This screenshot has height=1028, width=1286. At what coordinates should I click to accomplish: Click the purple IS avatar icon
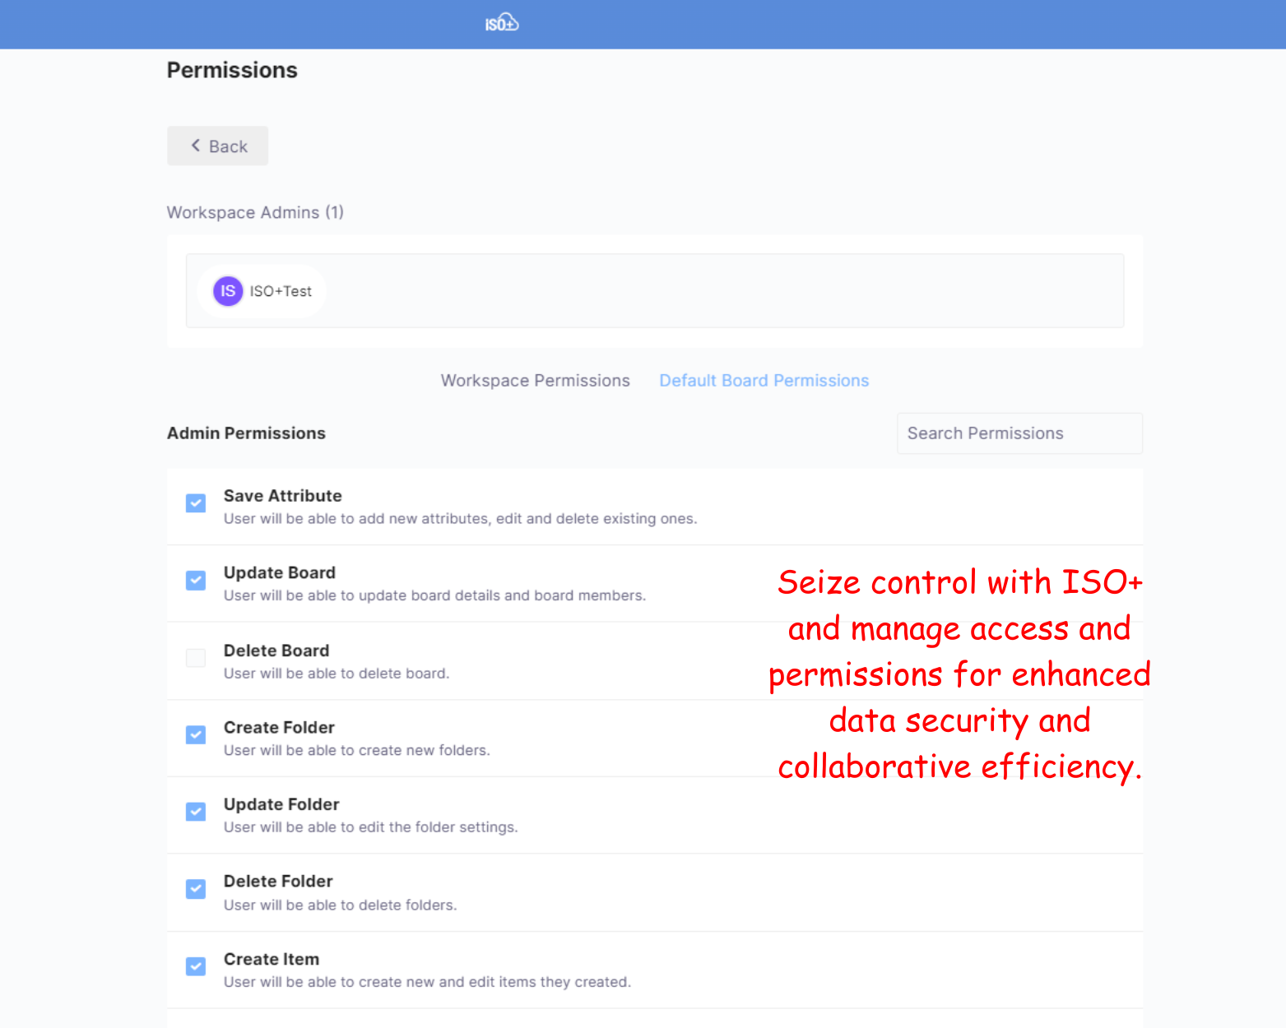coord(228,291)
